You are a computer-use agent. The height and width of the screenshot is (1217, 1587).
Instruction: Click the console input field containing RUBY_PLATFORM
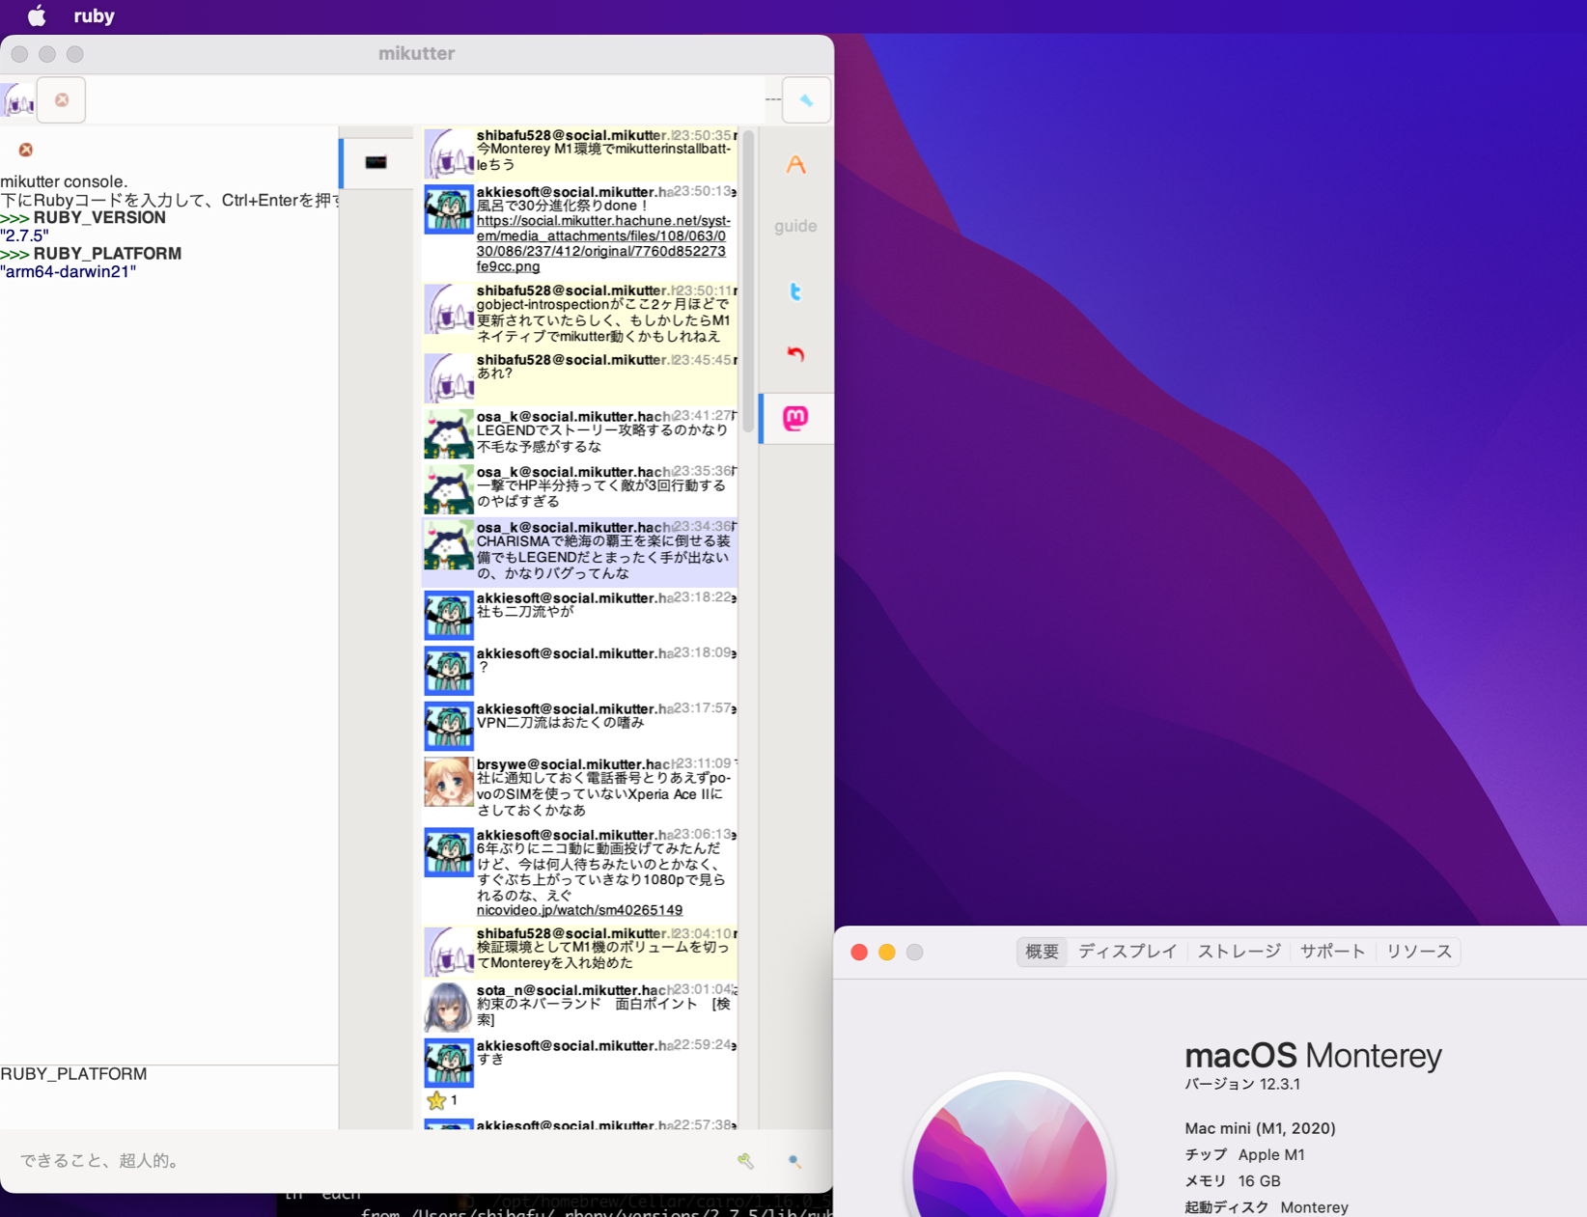point(169,1095)
